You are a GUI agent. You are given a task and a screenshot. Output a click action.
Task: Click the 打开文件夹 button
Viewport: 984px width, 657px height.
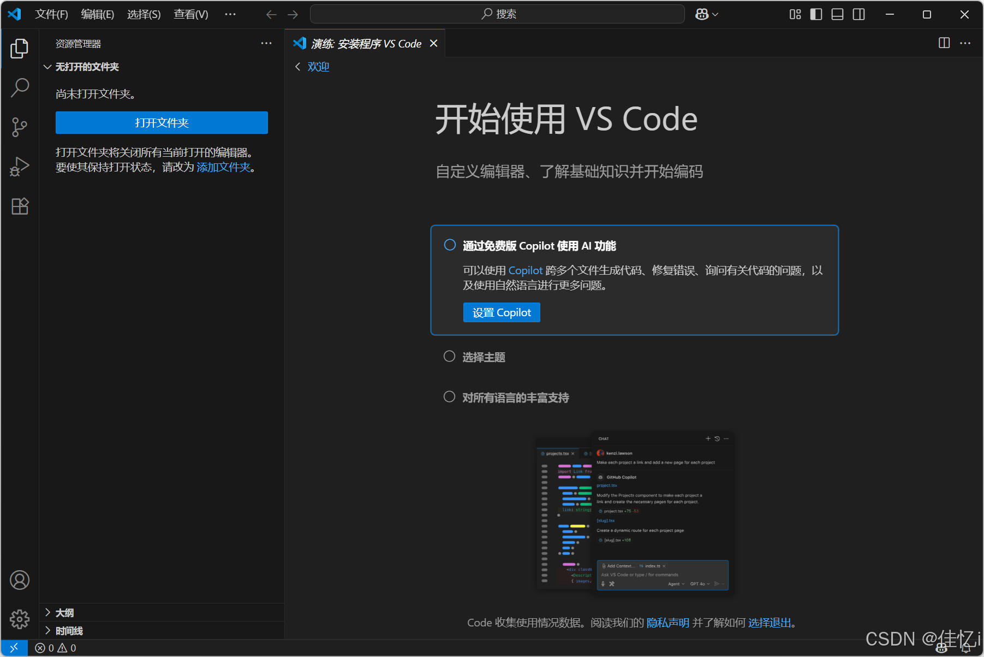coord(161,122)
